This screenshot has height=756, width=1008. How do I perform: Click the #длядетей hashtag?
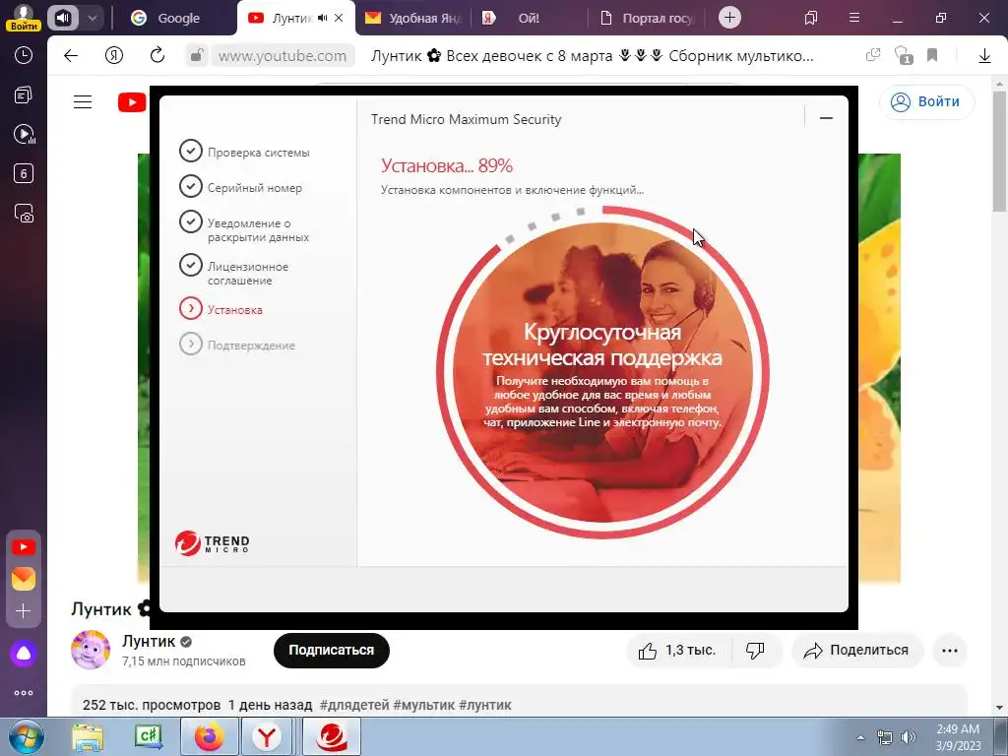(x=354, y=705)
